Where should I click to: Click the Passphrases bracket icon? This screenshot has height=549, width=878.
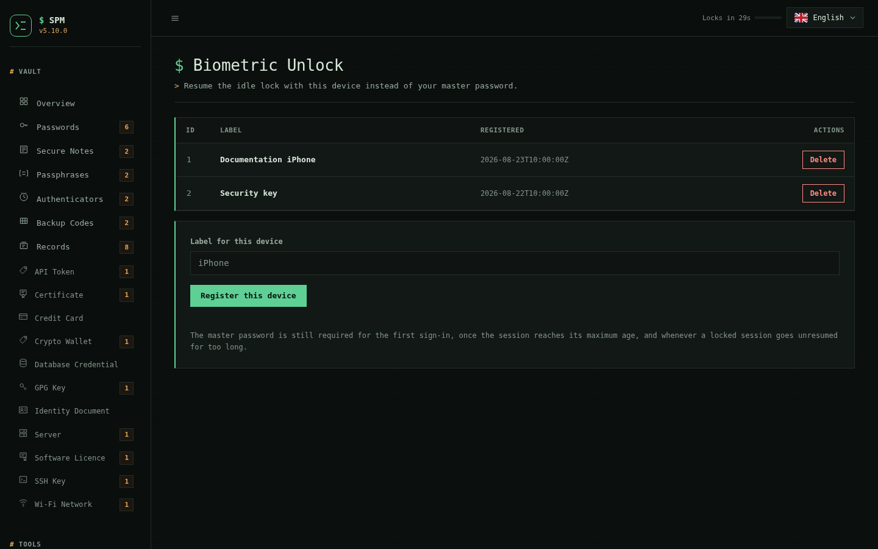point(24,173)
